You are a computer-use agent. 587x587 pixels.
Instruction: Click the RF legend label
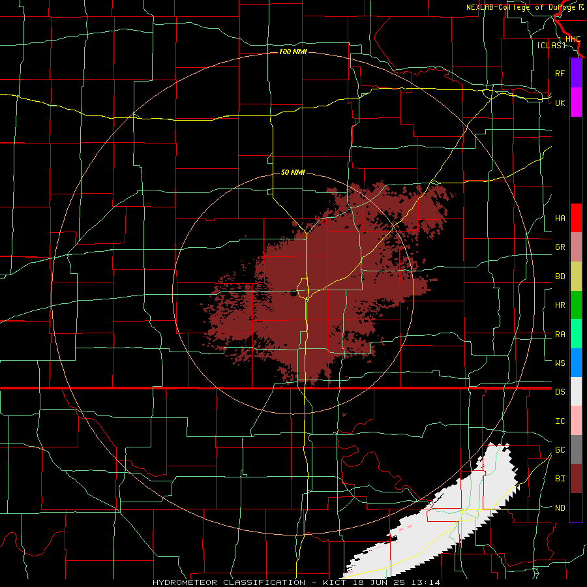(560, 73)
